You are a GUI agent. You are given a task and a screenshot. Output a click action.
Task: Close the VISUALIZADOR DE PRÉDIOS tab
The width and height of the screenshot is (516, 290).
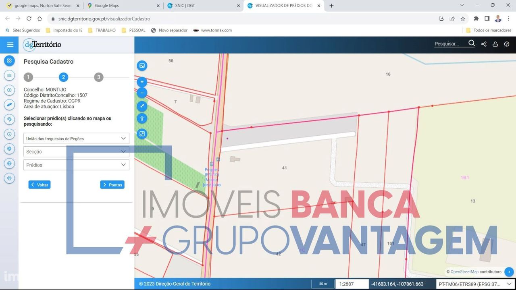pos(319,6)
